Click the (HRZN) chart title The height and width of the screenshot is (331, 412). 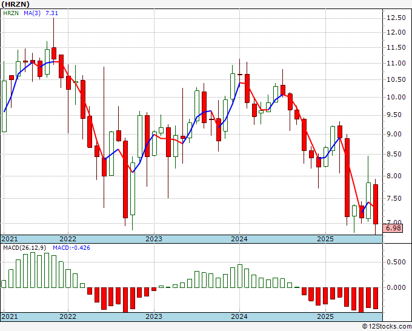(x=15, y=4)
